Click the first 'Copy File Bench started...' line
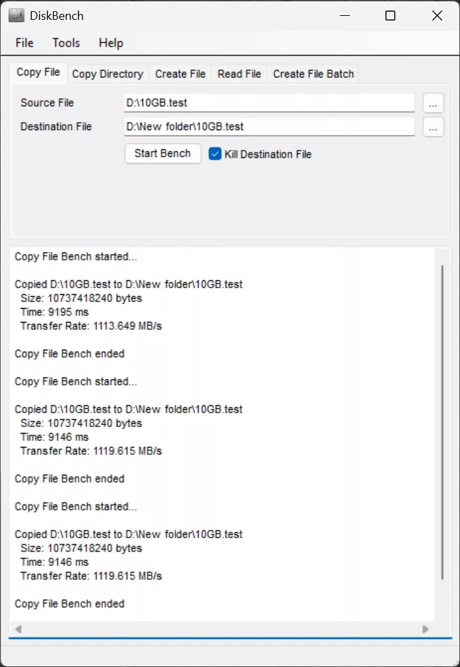 (x=76, y=256)
